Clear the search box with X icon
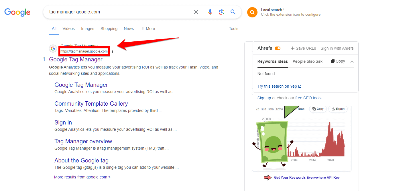Viewport: 407px width, 191px height. 196,12
